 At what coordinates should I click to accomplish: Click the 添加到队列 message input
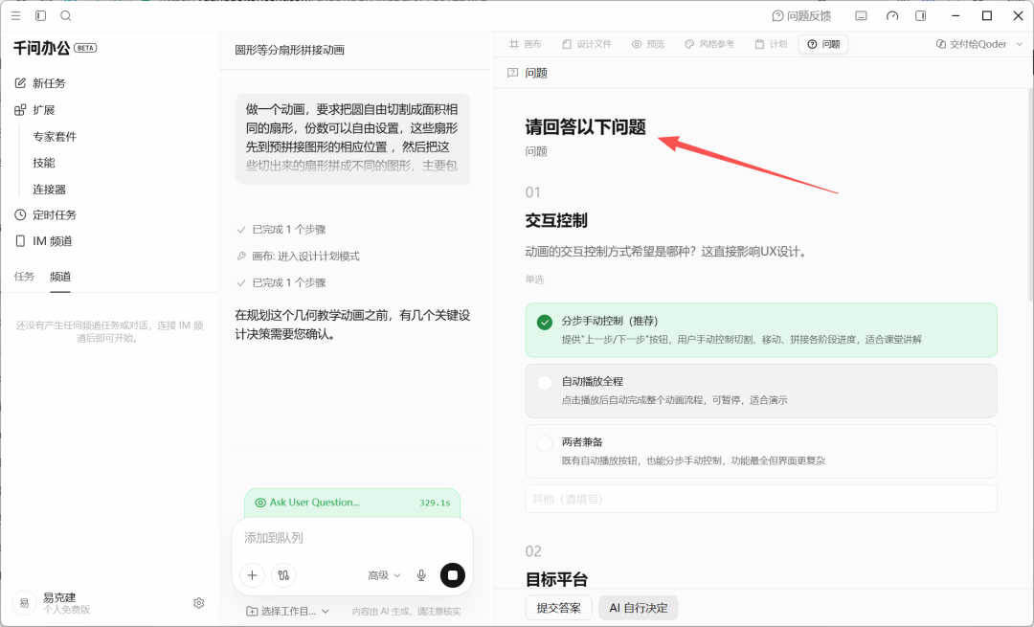pos(352,538)
